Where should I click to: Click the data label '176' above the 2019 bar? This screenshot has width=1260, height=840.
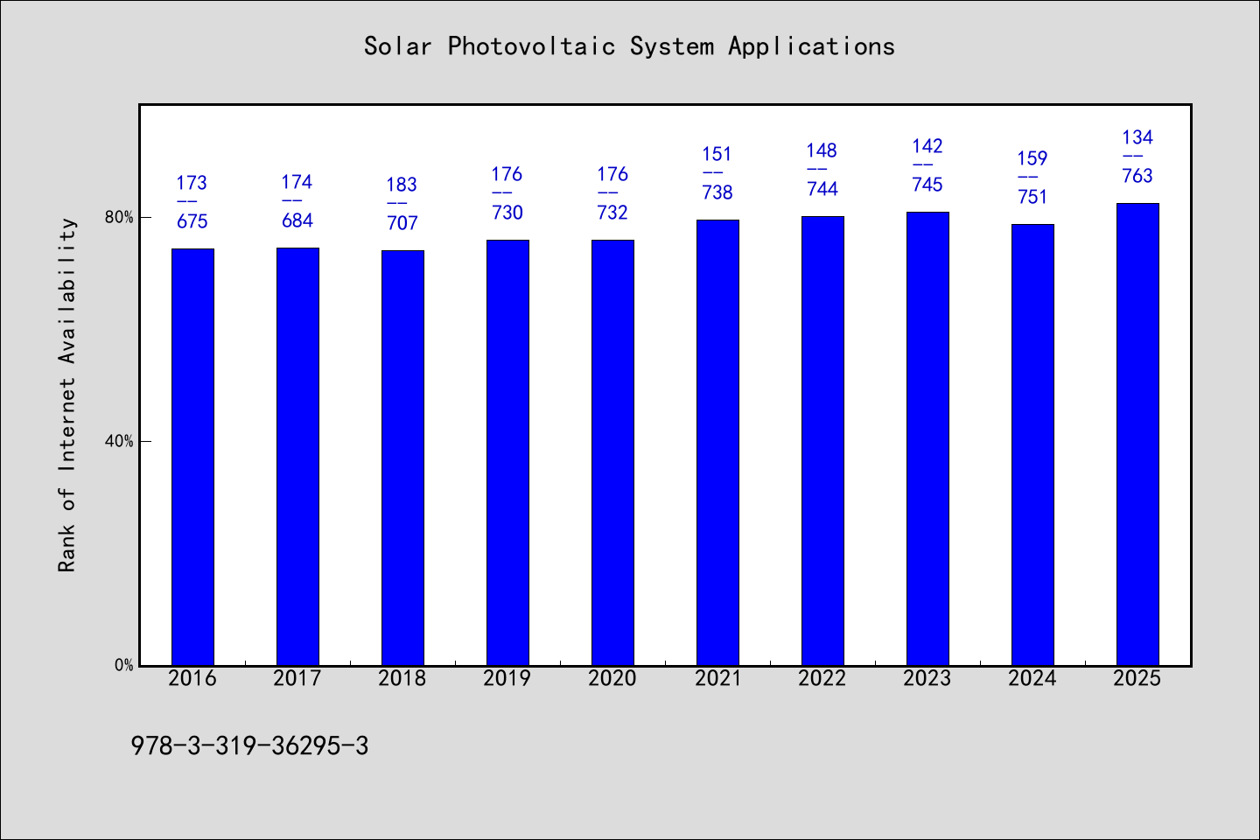pos(507,174)
